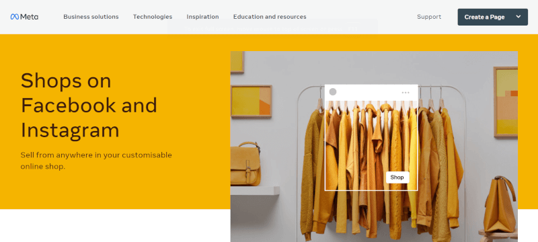Click the Shops on Facebook and Instagram heading

coord(89,106)
